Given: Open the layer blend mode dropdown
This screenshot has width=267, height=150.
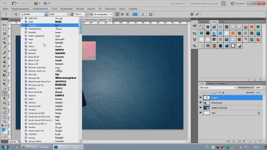Looking at the screenshot, I should pyautogui.click(x=218, y=87).
